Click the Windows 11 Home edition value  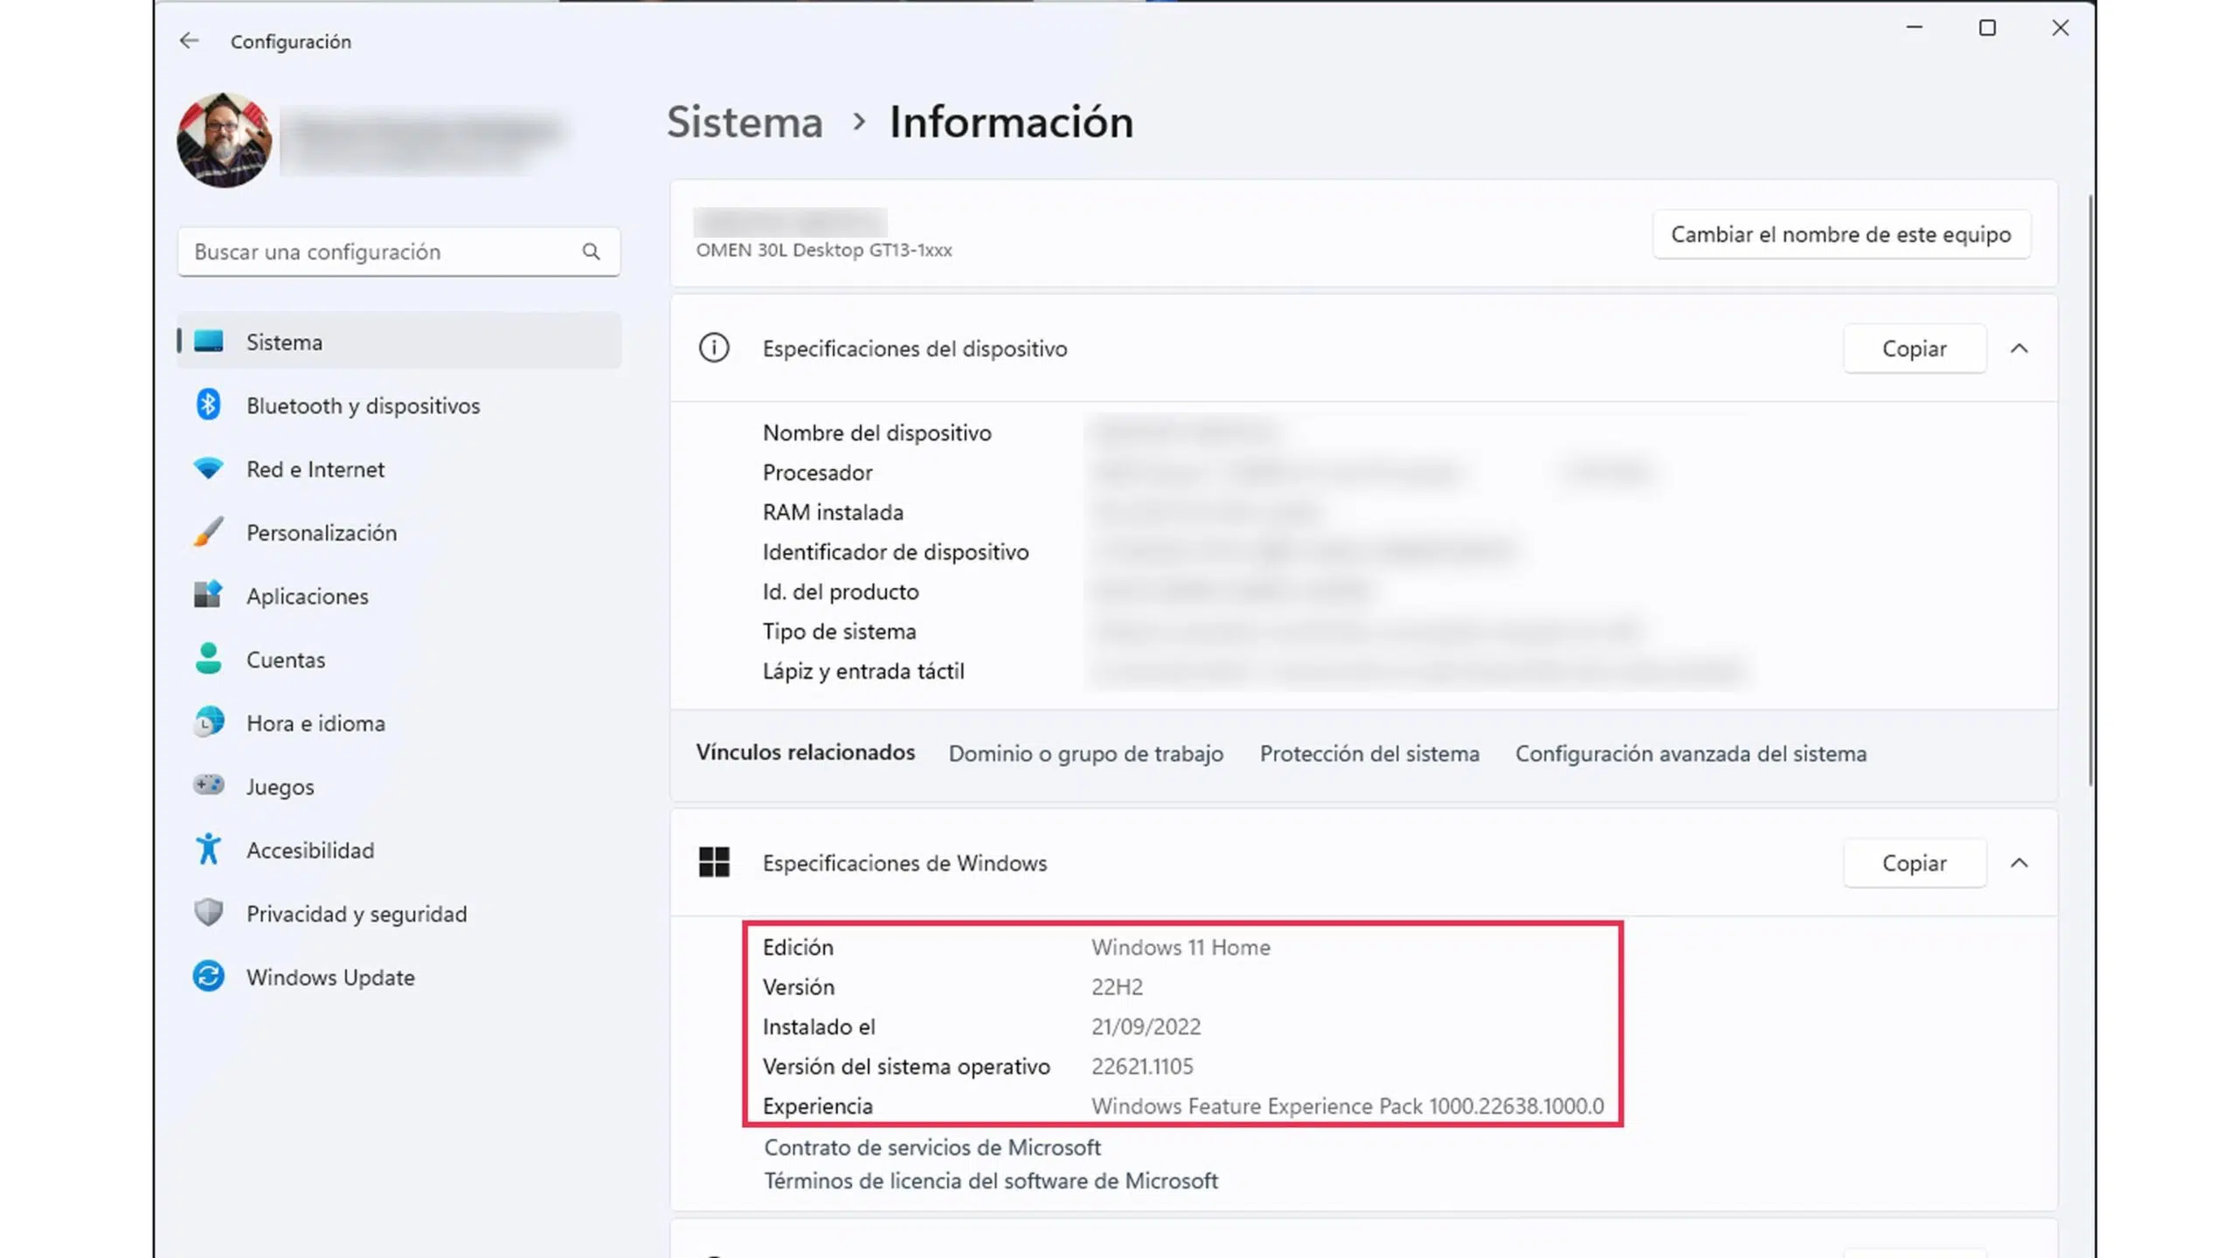pos(1181,947)
